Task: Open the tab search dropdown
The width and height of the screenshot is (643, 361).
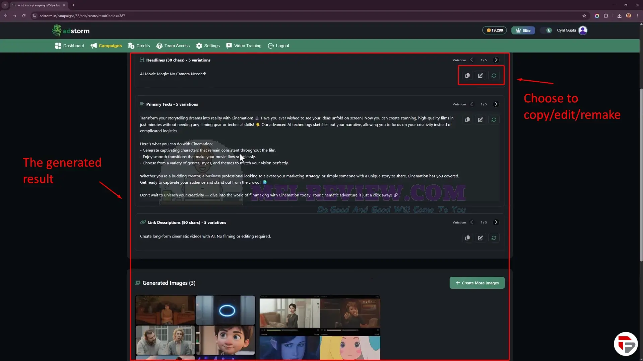Action: tap(5, 5)
